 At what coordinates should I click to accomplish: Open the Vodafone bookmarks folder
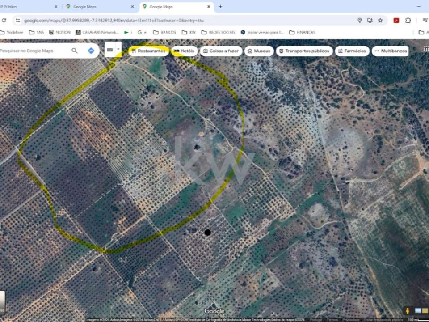12,32
